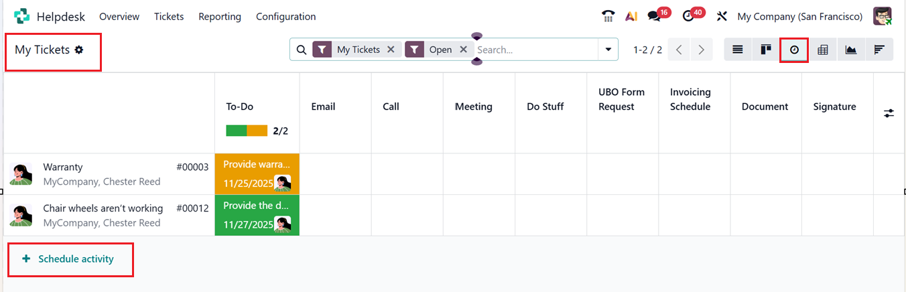The height and width of the screenshot is (292, 906).
Task: Open the activities clock notification icon
Action: pyautogui.click(x=688, y=16)
